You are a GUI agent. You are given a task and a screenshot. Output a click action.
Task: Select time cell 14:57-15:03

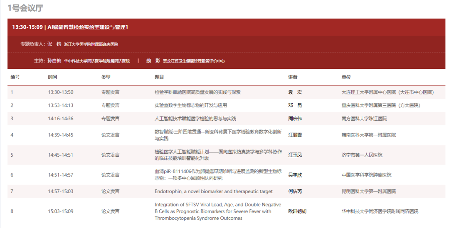click(60, 192)
